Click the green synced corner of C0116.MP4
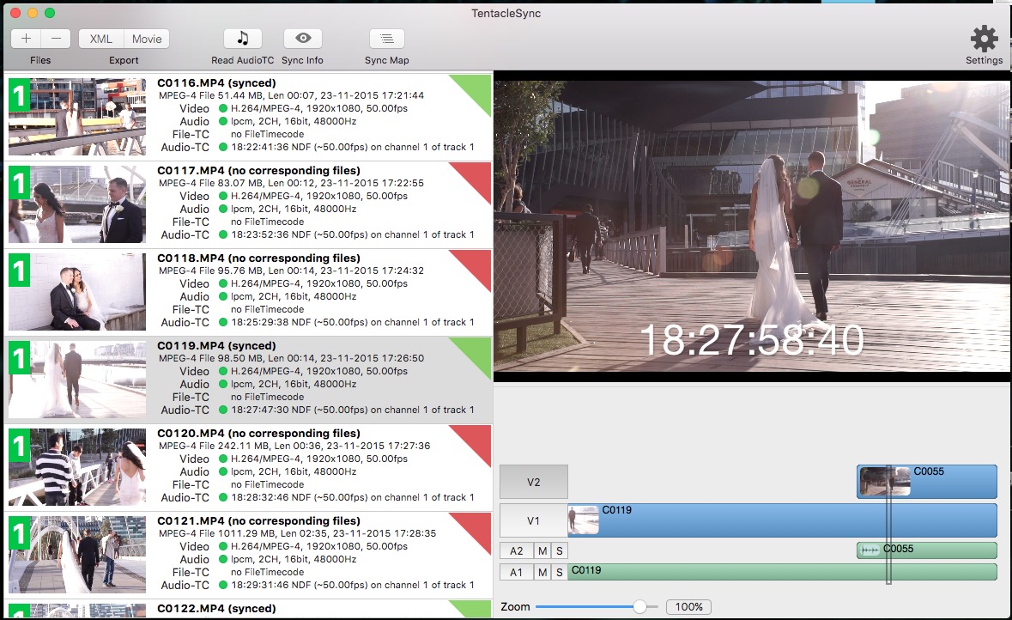Image resolution: width=1012 pixels, height=620 pixels. pyautogui.click(x=477, y=89)
